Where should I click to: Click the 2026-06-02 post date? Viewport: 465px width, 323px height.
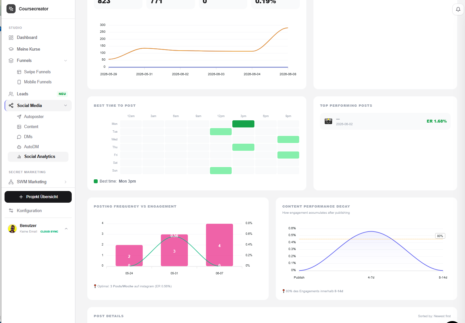[x=344, y=124]
